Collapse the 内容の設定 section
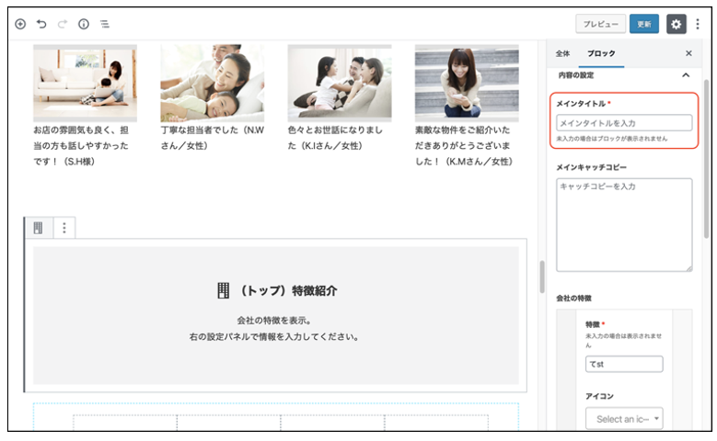Viewport: 717px width, 441px height. [686, 75]
